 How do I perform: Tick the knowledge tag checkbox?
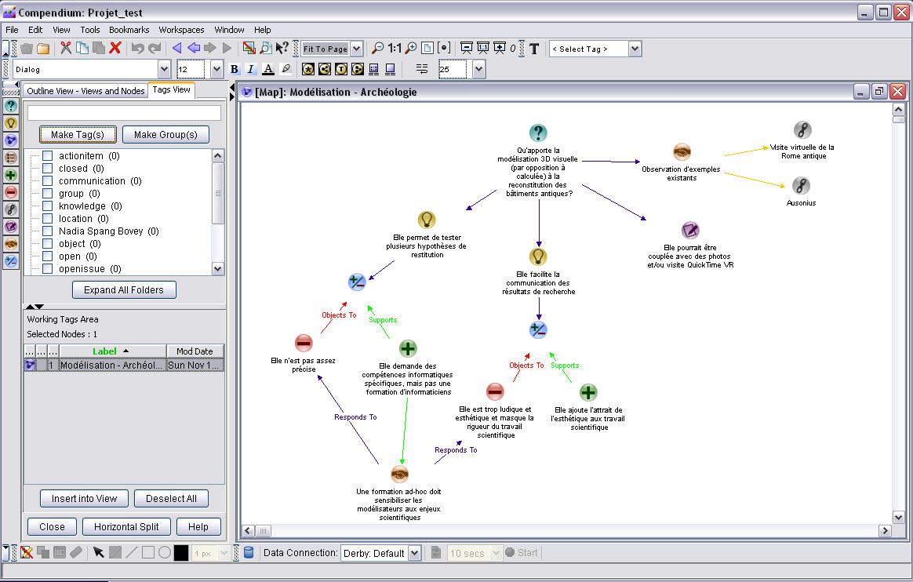(x=48, y=206)
